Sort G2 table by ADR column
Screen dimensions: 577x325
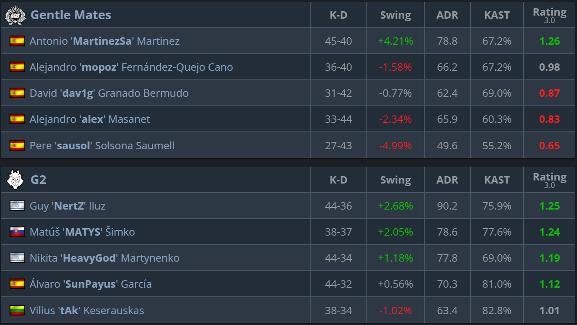(x=447, y=180)
